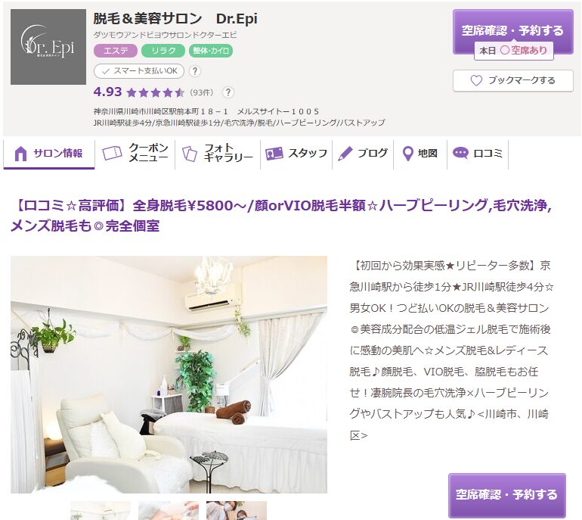Click the blog pencil icon

345,153
